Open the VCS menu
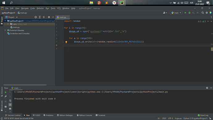 click(x=59, y=8)
